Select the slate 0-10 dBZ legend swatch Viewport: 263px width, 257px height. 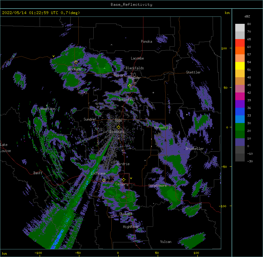tap(240, 142)
